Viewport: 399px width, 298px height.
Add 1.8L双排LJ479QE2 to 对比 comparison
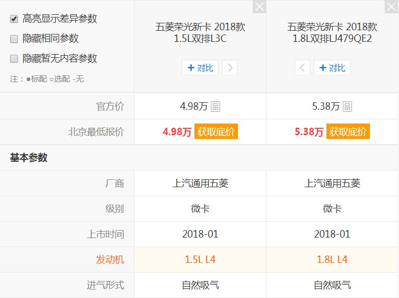tap(332, 67)
